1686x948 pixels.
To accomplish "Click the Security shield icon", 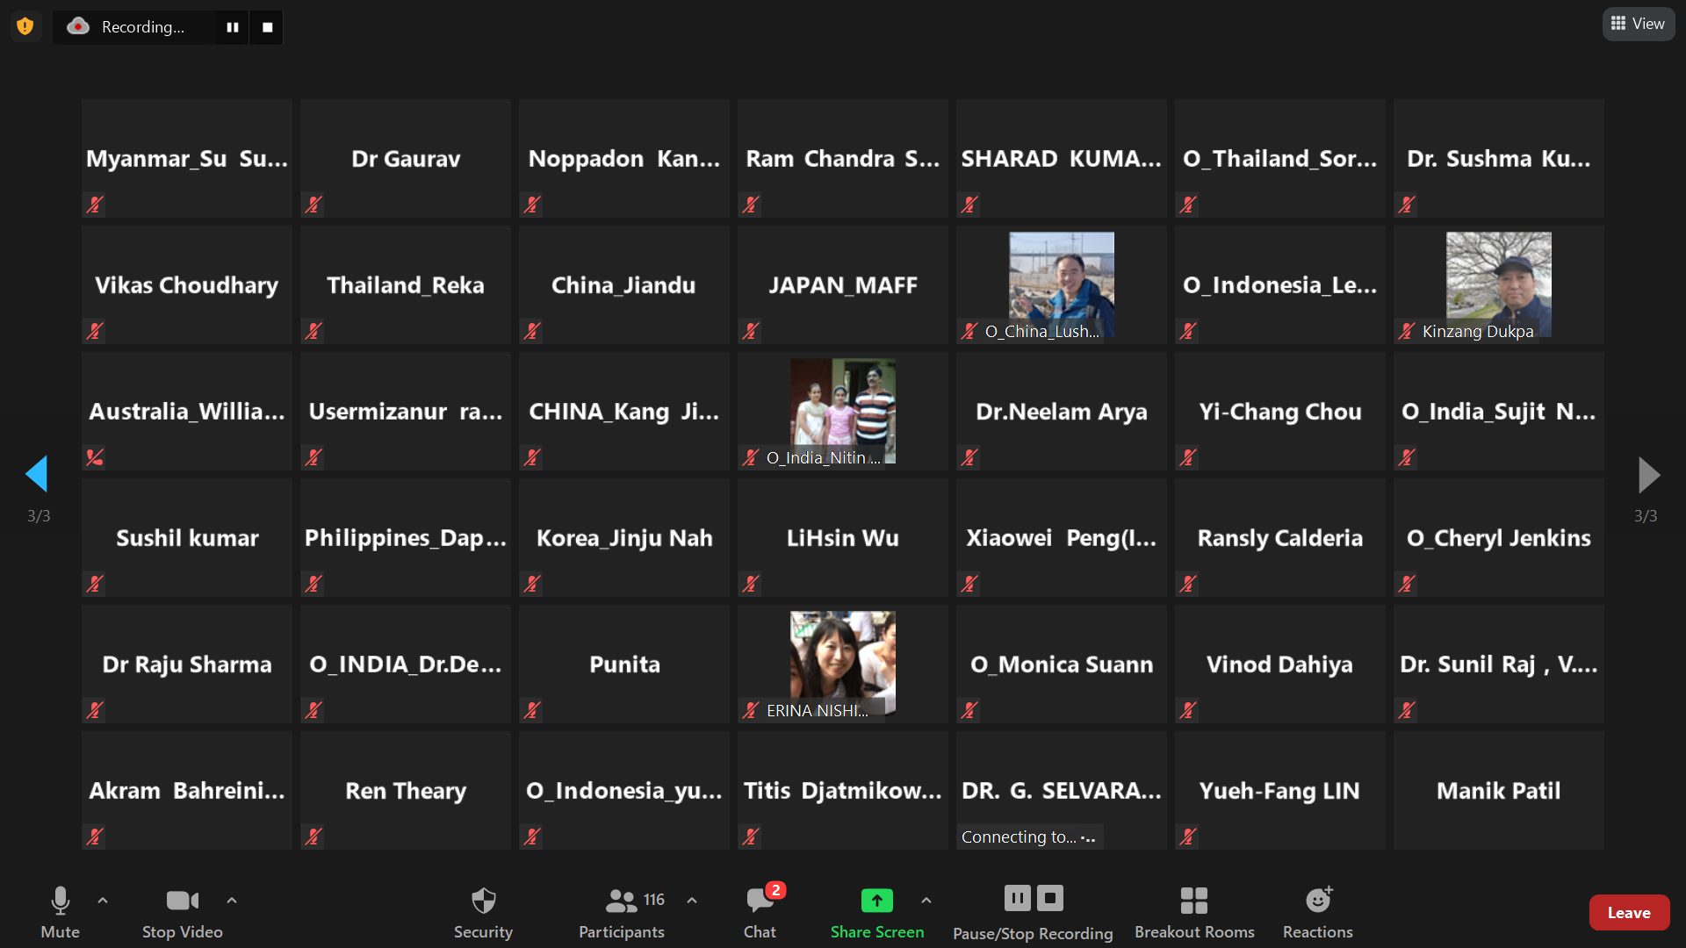I will point(483,901).
